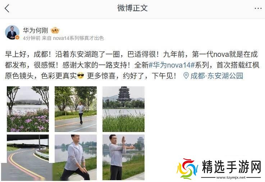The height and width of the screenshot is (182, 265).
Task: Open the 华为何刚 profile avatar
Action: point(12,33)
